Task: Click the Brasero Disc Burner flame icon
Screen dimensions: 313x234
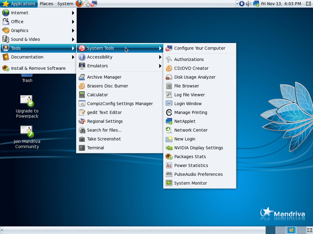Action: [82, 86]
